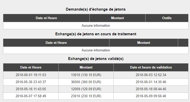This screenshot has height=102, width=190.
Task: Click the Outils column header
Action: point(167,18)
